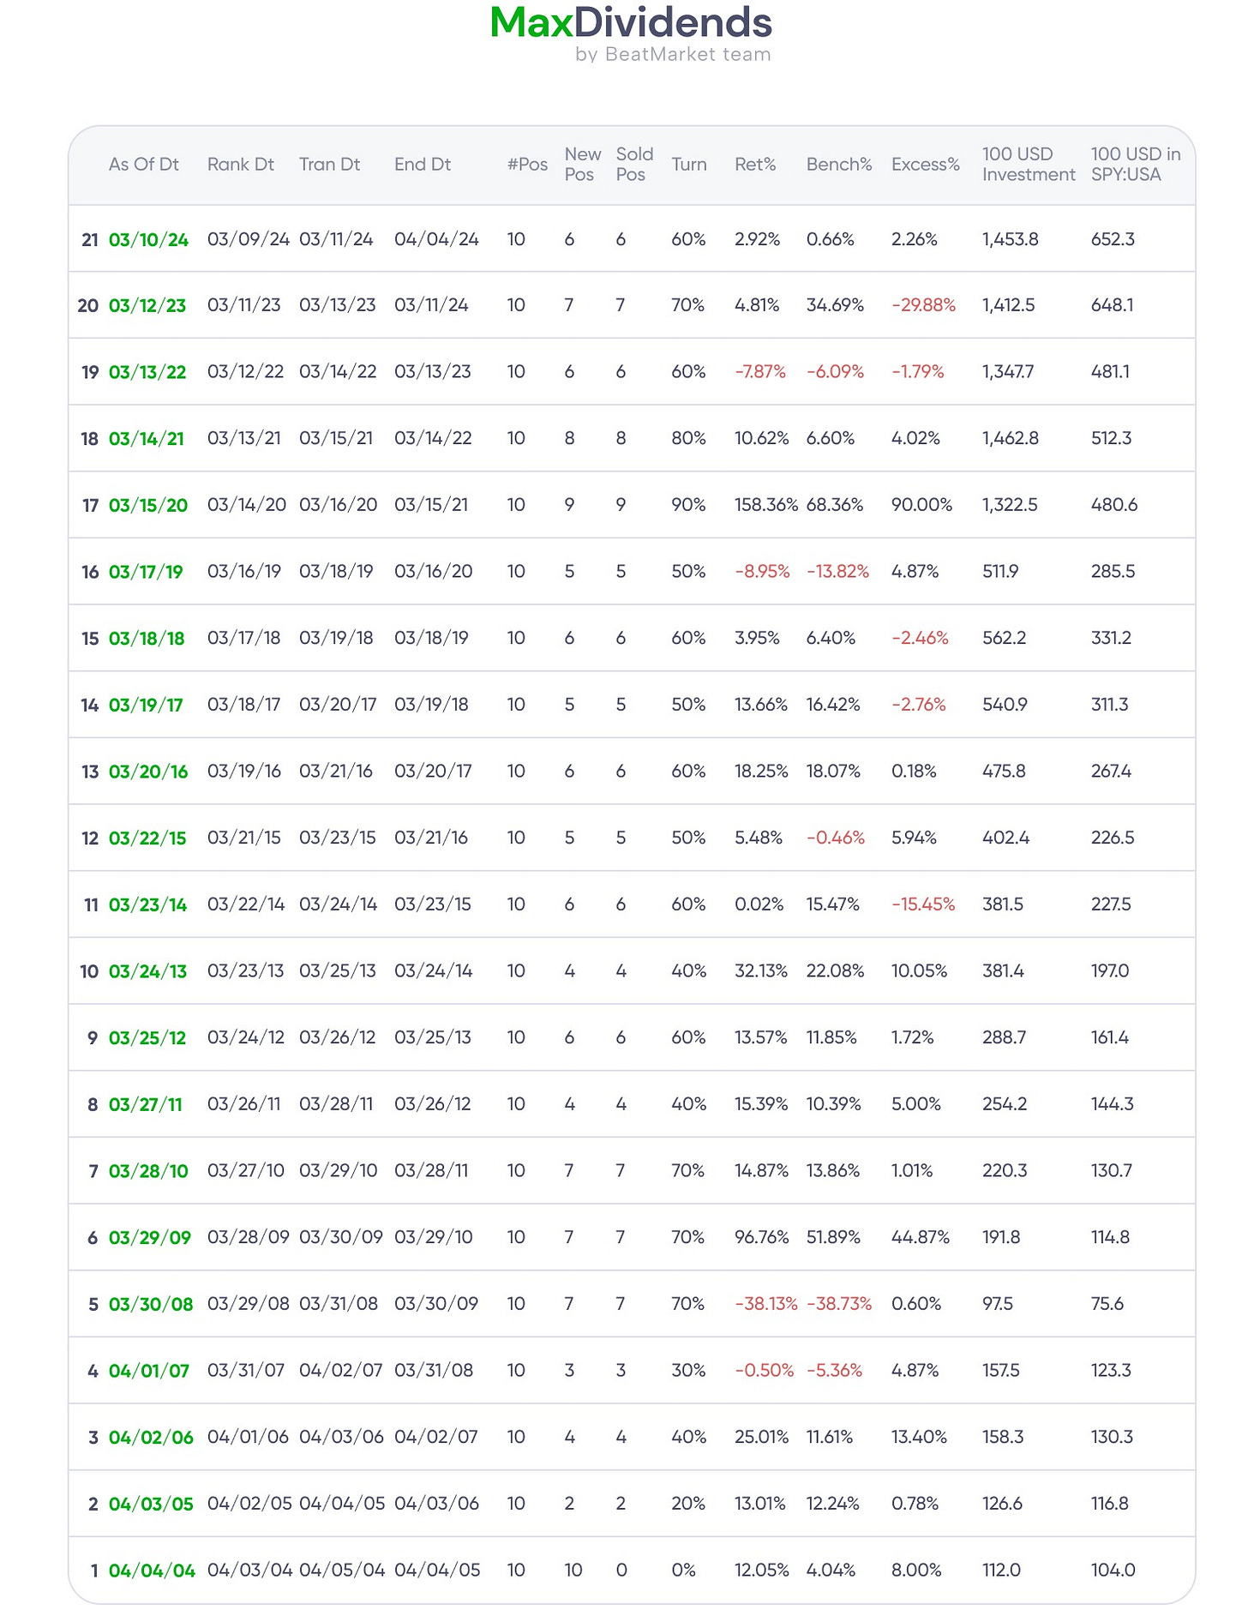Click the red return -8.95%

[762, 572]
